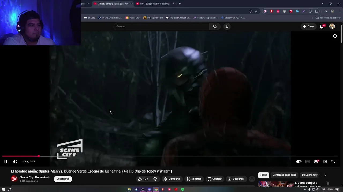Open Todos los marcadores folder
This screenshot has height=192, width=343.
tap(328, 18)
